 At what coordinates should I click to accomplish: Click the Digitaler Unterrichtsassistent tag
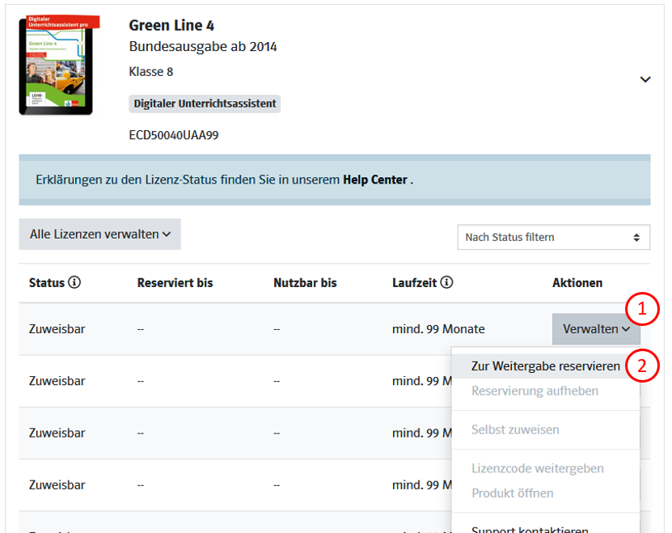pyautogui.click(x=205, y=104)
